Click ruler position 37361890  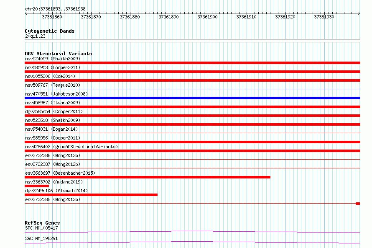click(x=169, y=17)
